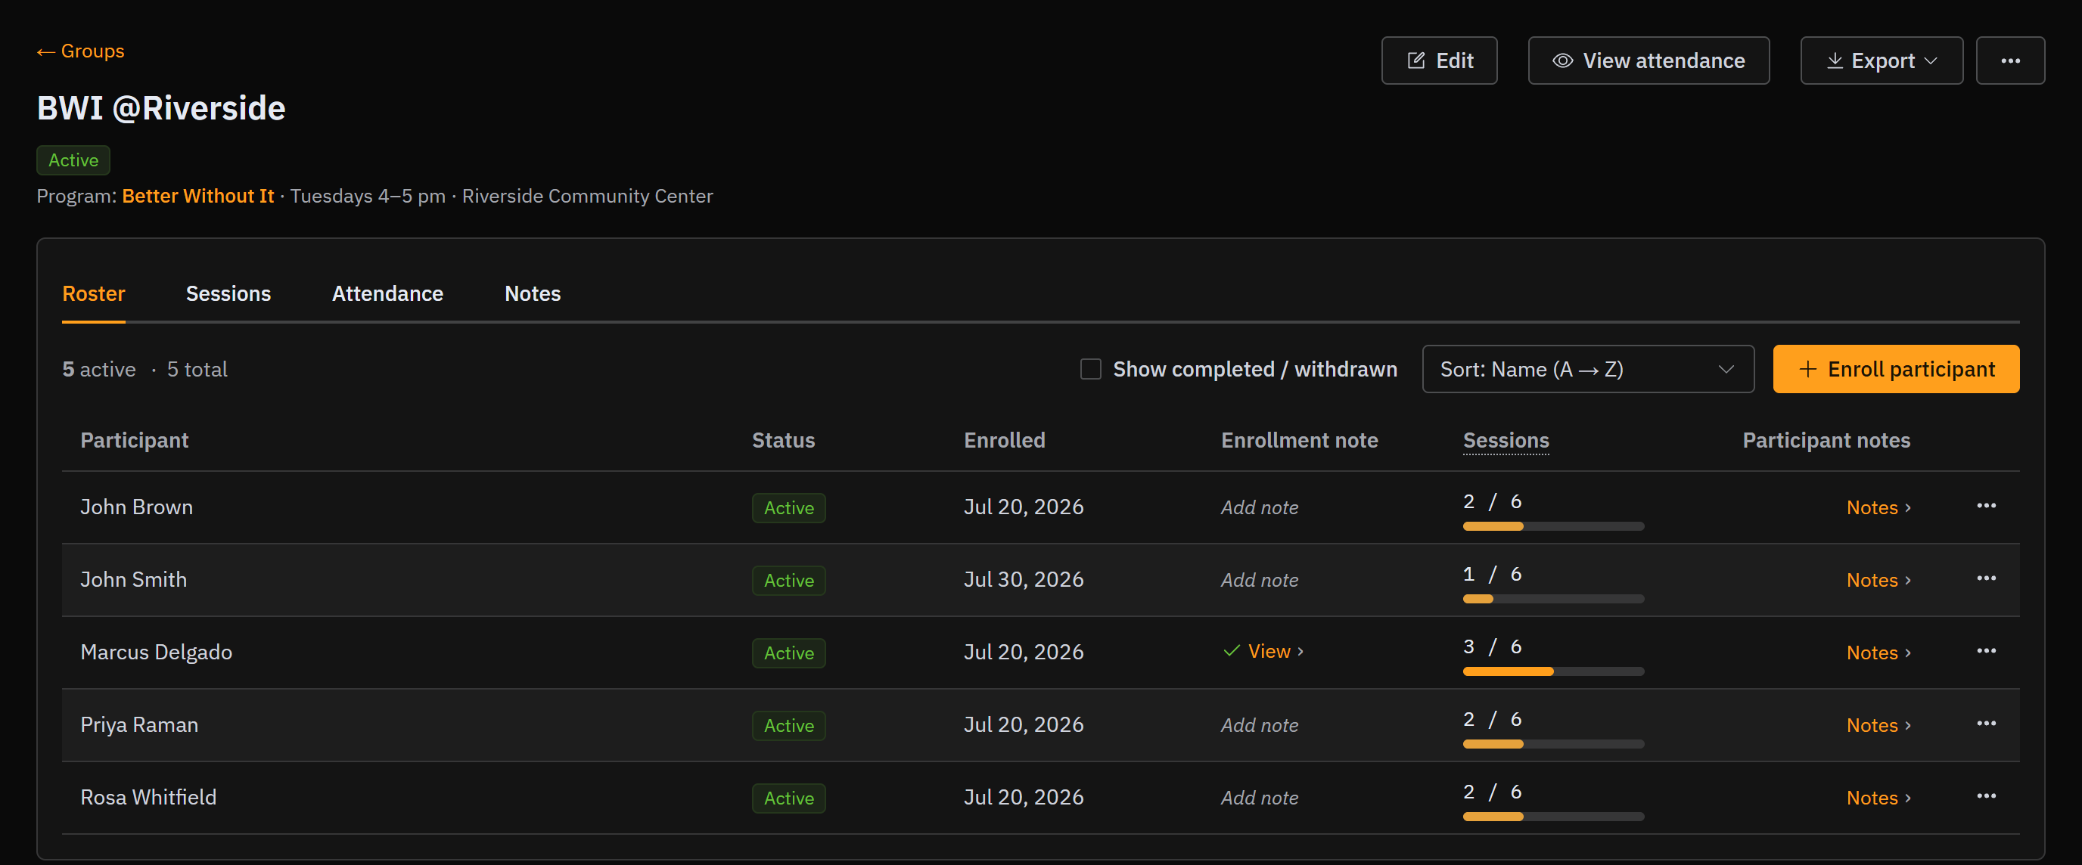Click the Status column header
The image size is (2082, 865).
pos(783,440)
